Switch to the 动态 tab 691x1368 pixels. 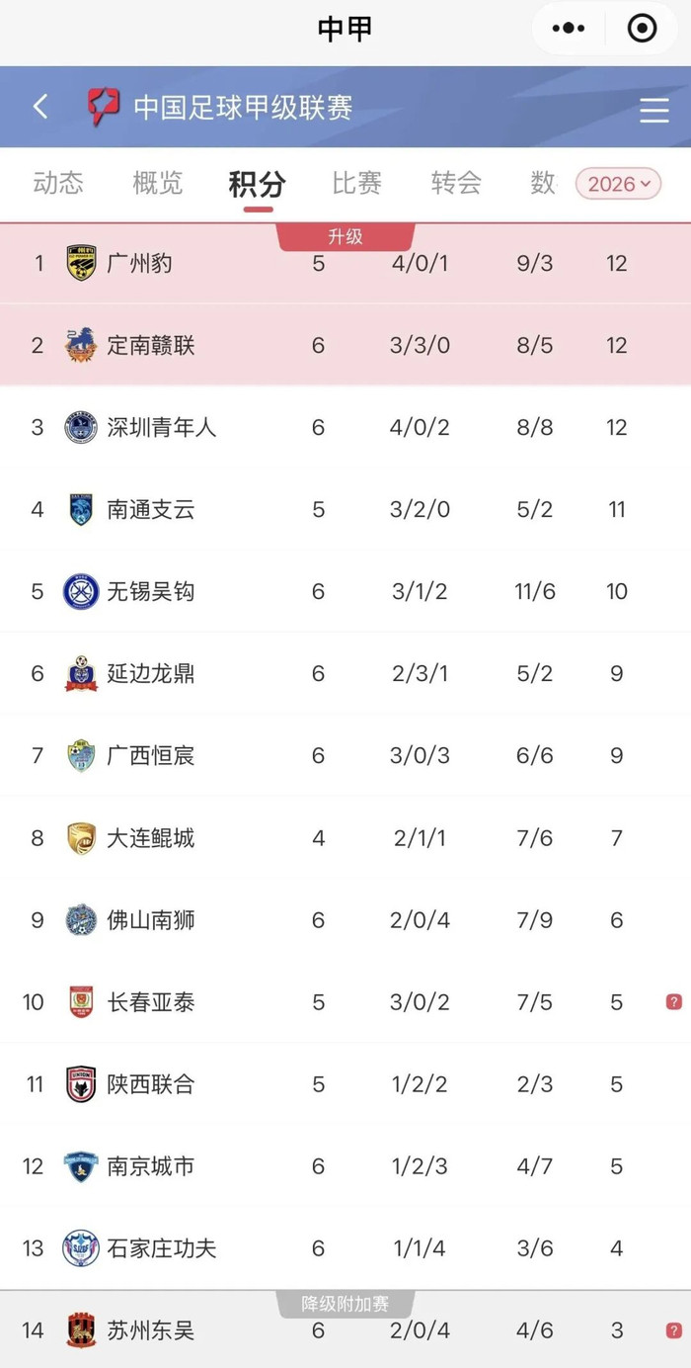click(58, 183)
